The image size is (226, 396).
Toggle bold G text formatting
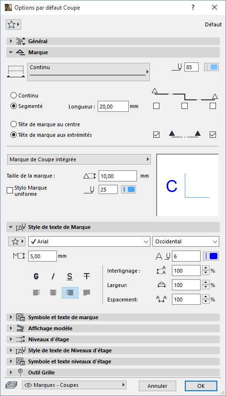[36, 276]
